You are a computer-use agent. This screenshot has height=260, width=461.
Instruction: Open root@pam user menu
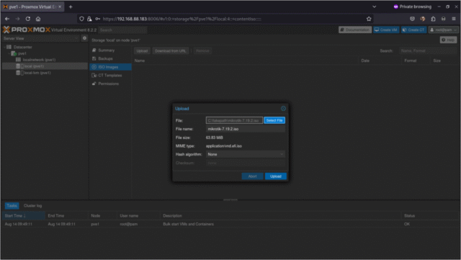pyautogui.click(x=444, y=30)
